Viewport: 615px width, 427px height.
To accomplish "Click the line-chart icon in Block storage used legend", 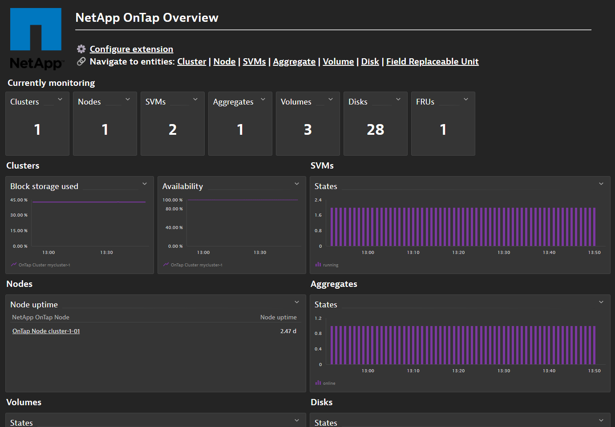I will click(13, 265).
